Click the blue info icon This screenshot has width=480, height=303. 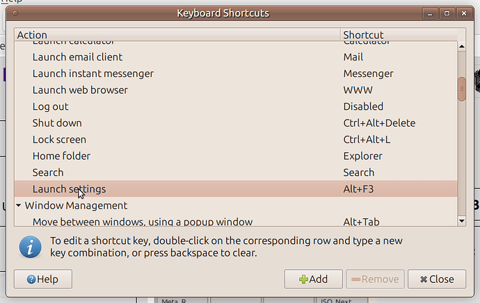[29, 247]
